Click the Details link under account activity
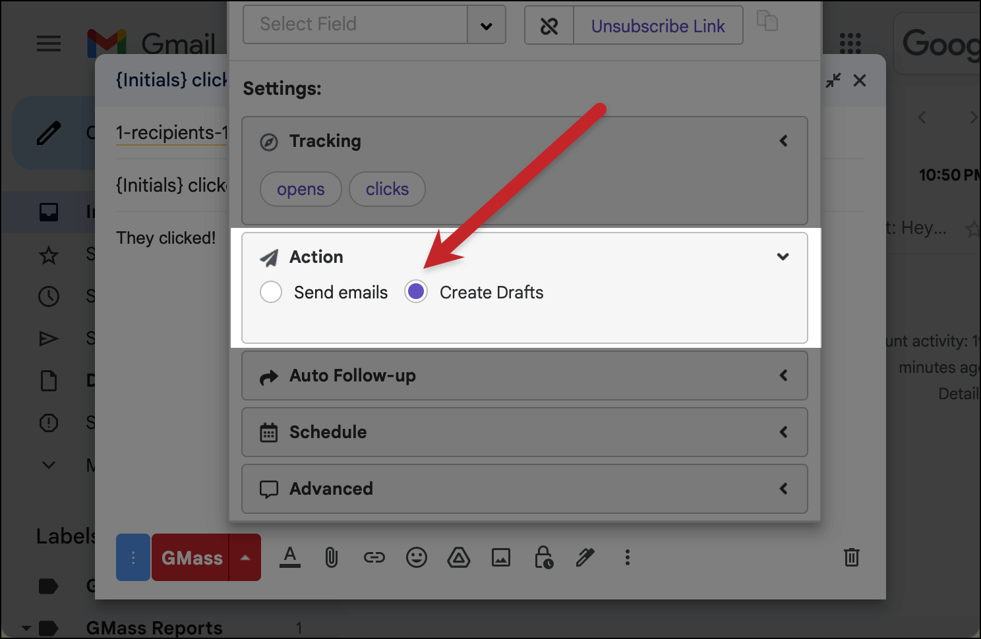The height and width of the screenshot is (639, 981). pos(959,393)
